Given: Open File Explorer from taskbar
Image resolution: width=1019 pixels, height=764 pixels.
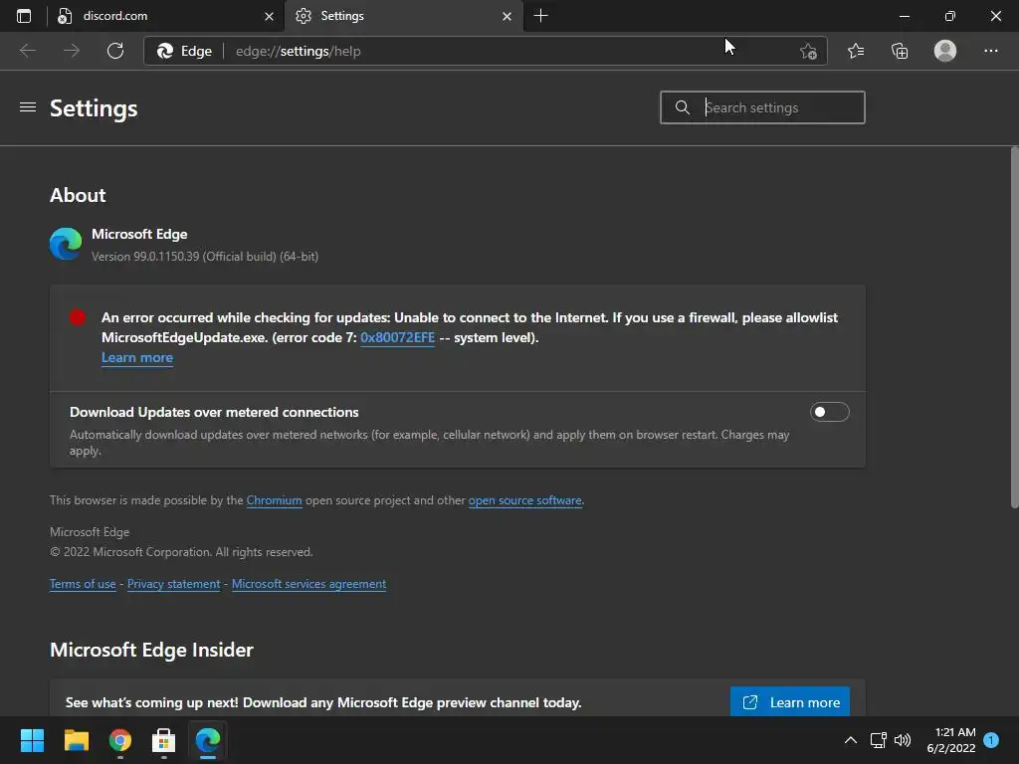Looking at the screenshot, I should 76,740.
